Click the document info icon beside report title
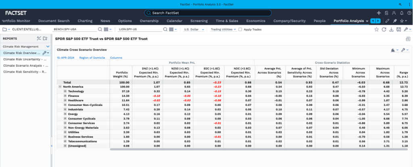Image resolution: width=413 pixels, height=167 pixels. click(x=408, y=39)
